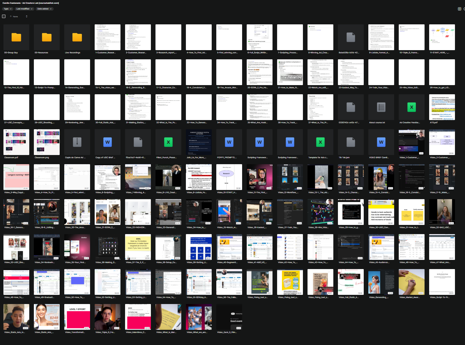Open 1-Customer_Resear document thumbnail
Screen dimensions: 465x345
[108, 37]
